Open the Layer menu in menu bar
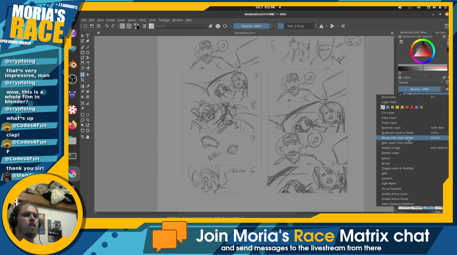The width and height of the screenshot is (457, 255). tap(121, 20)
